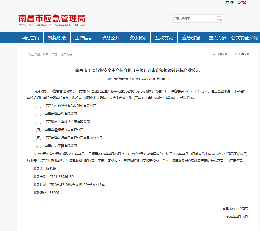Focus the 请输入关键字 search field
Viewport: 260px width, 231px height.
pyautogui.click(x=193, y=18)
